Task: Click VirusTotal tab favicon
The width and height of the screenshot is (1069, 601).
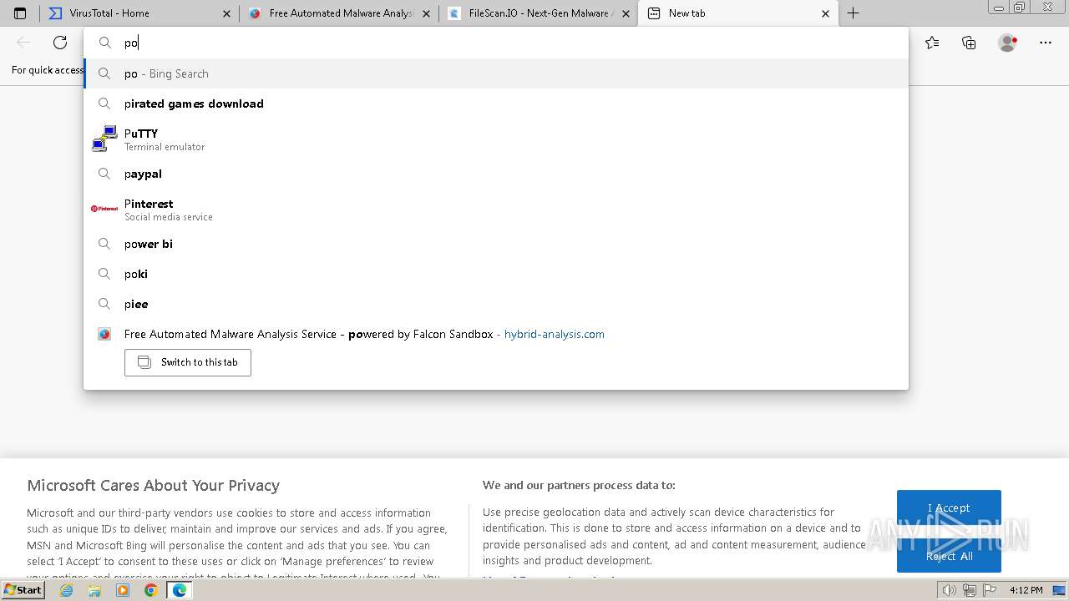Action: [x=55, y=13]
